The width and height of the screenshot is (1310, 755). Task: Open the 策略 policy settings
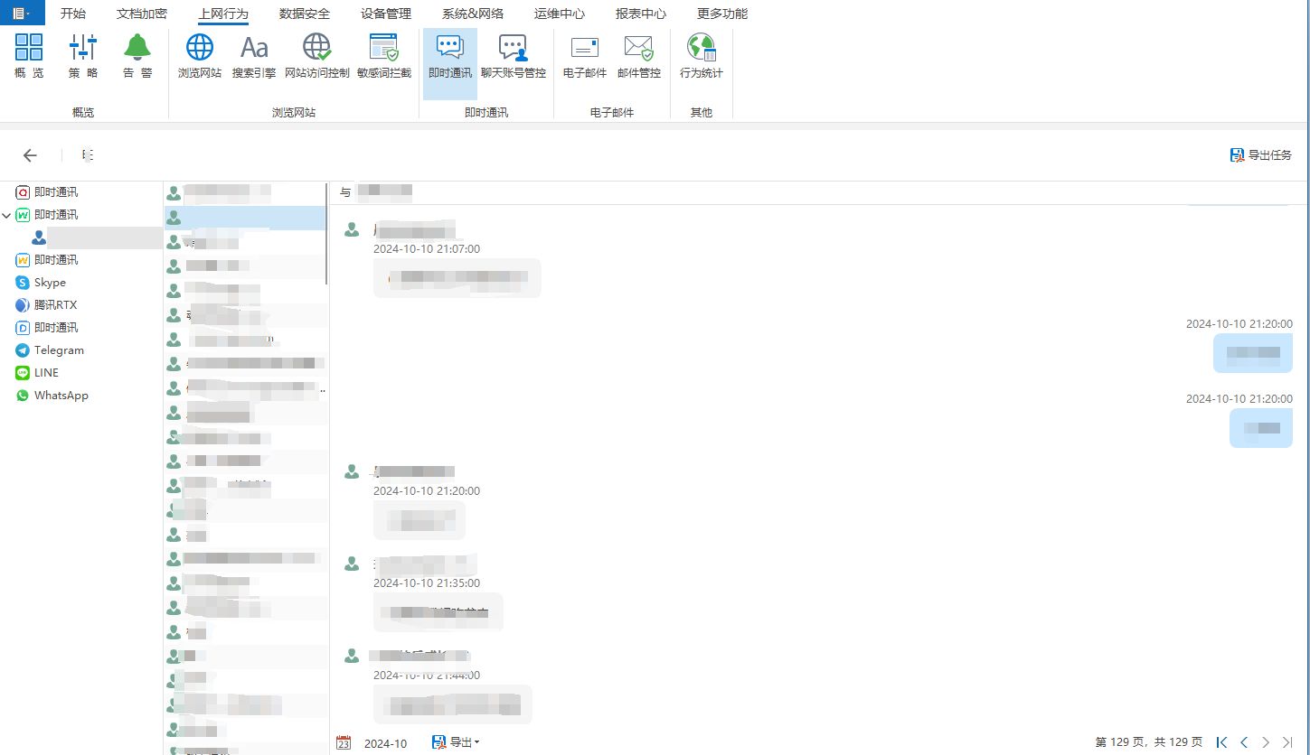[83, 57]
